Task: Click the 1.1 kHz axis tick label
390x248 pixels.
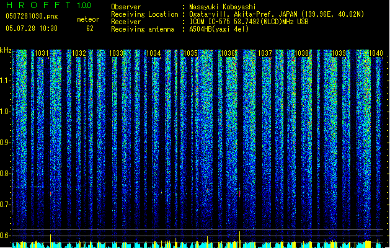Action: point(6,81)
